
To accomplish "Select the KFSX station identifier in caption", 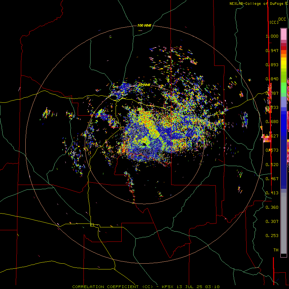I will (168, 287).
